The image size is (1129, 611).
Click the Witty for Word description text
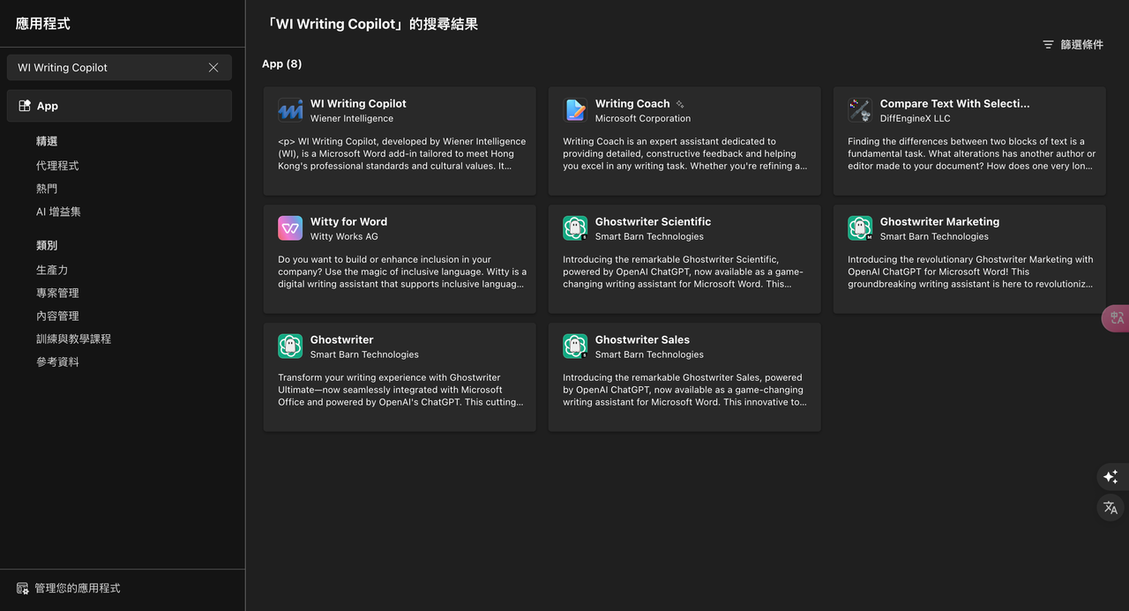click(402, 272)
